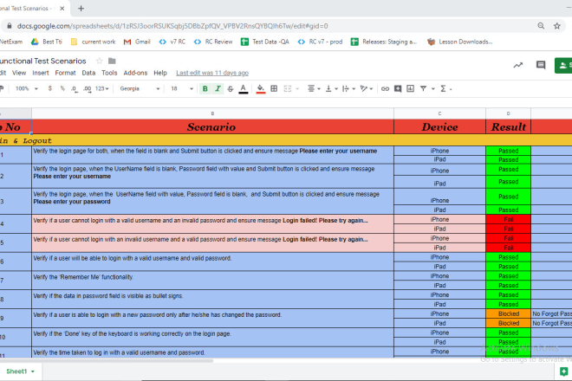Toggle Strikethrough formatting
Screen dimensions: 572x381
(x=231, y=88)
